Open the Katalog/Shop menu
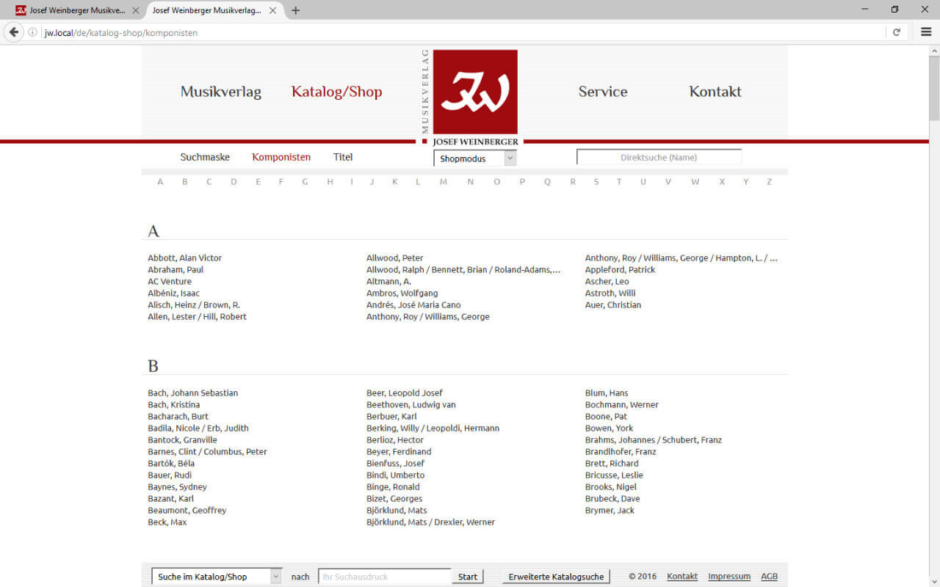Viewport: 940px width, 587px height. 337,92
